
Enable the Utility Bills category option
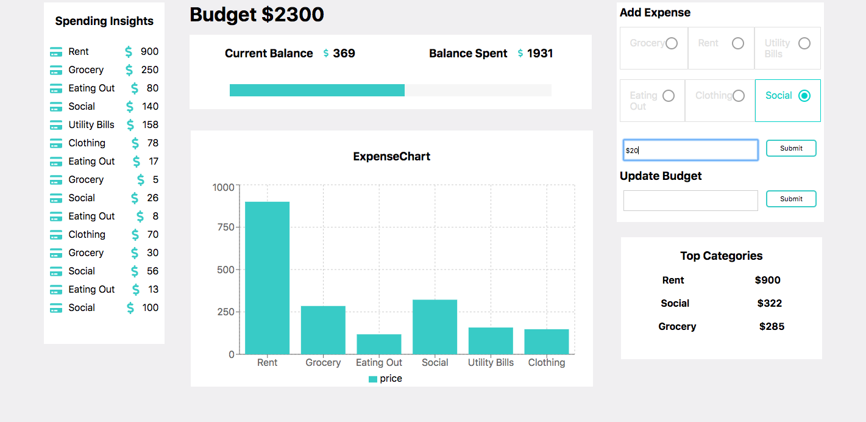click(804, 43)
